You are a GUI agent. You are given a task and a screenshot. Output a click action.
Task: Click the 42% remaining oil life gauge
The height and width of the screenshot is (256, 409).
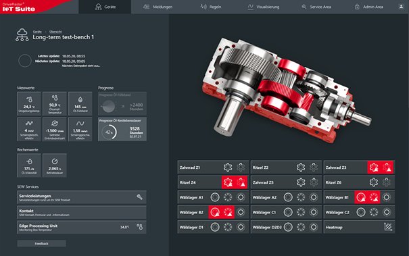[109, 132]
